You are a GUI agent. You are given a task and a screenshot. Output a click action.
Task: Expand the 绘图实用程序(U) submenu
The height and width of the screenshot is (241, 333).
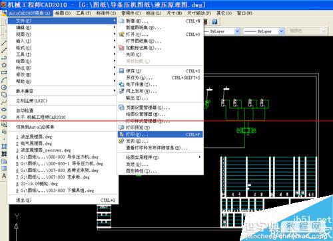point(160,157)
